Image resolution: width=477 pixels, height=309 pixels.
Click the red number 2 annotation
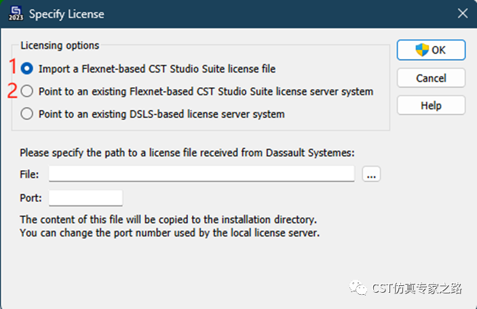pos(12,90)
